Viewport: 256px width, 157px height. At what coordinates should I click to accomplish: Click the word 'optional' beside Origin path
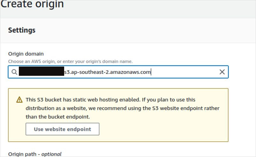[x=51, y=154]
